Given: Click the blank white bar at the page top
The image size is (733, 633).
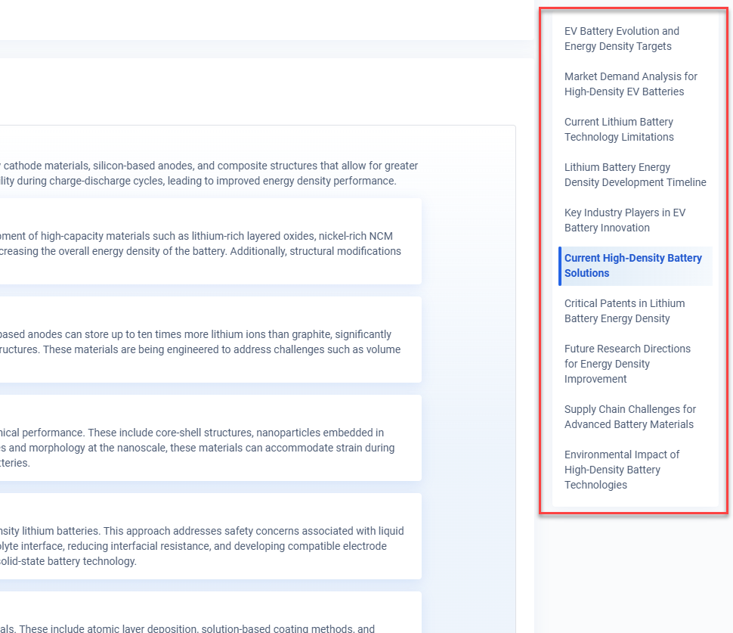Looking at the screenshot, I should [264, 19].
